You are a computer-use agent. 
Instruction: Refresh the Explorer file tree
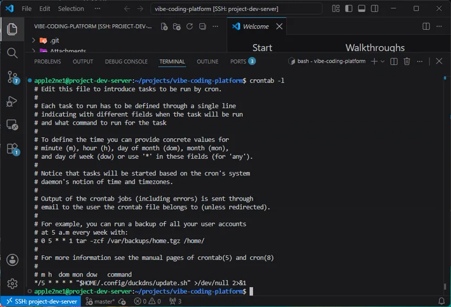pos(189,26)
